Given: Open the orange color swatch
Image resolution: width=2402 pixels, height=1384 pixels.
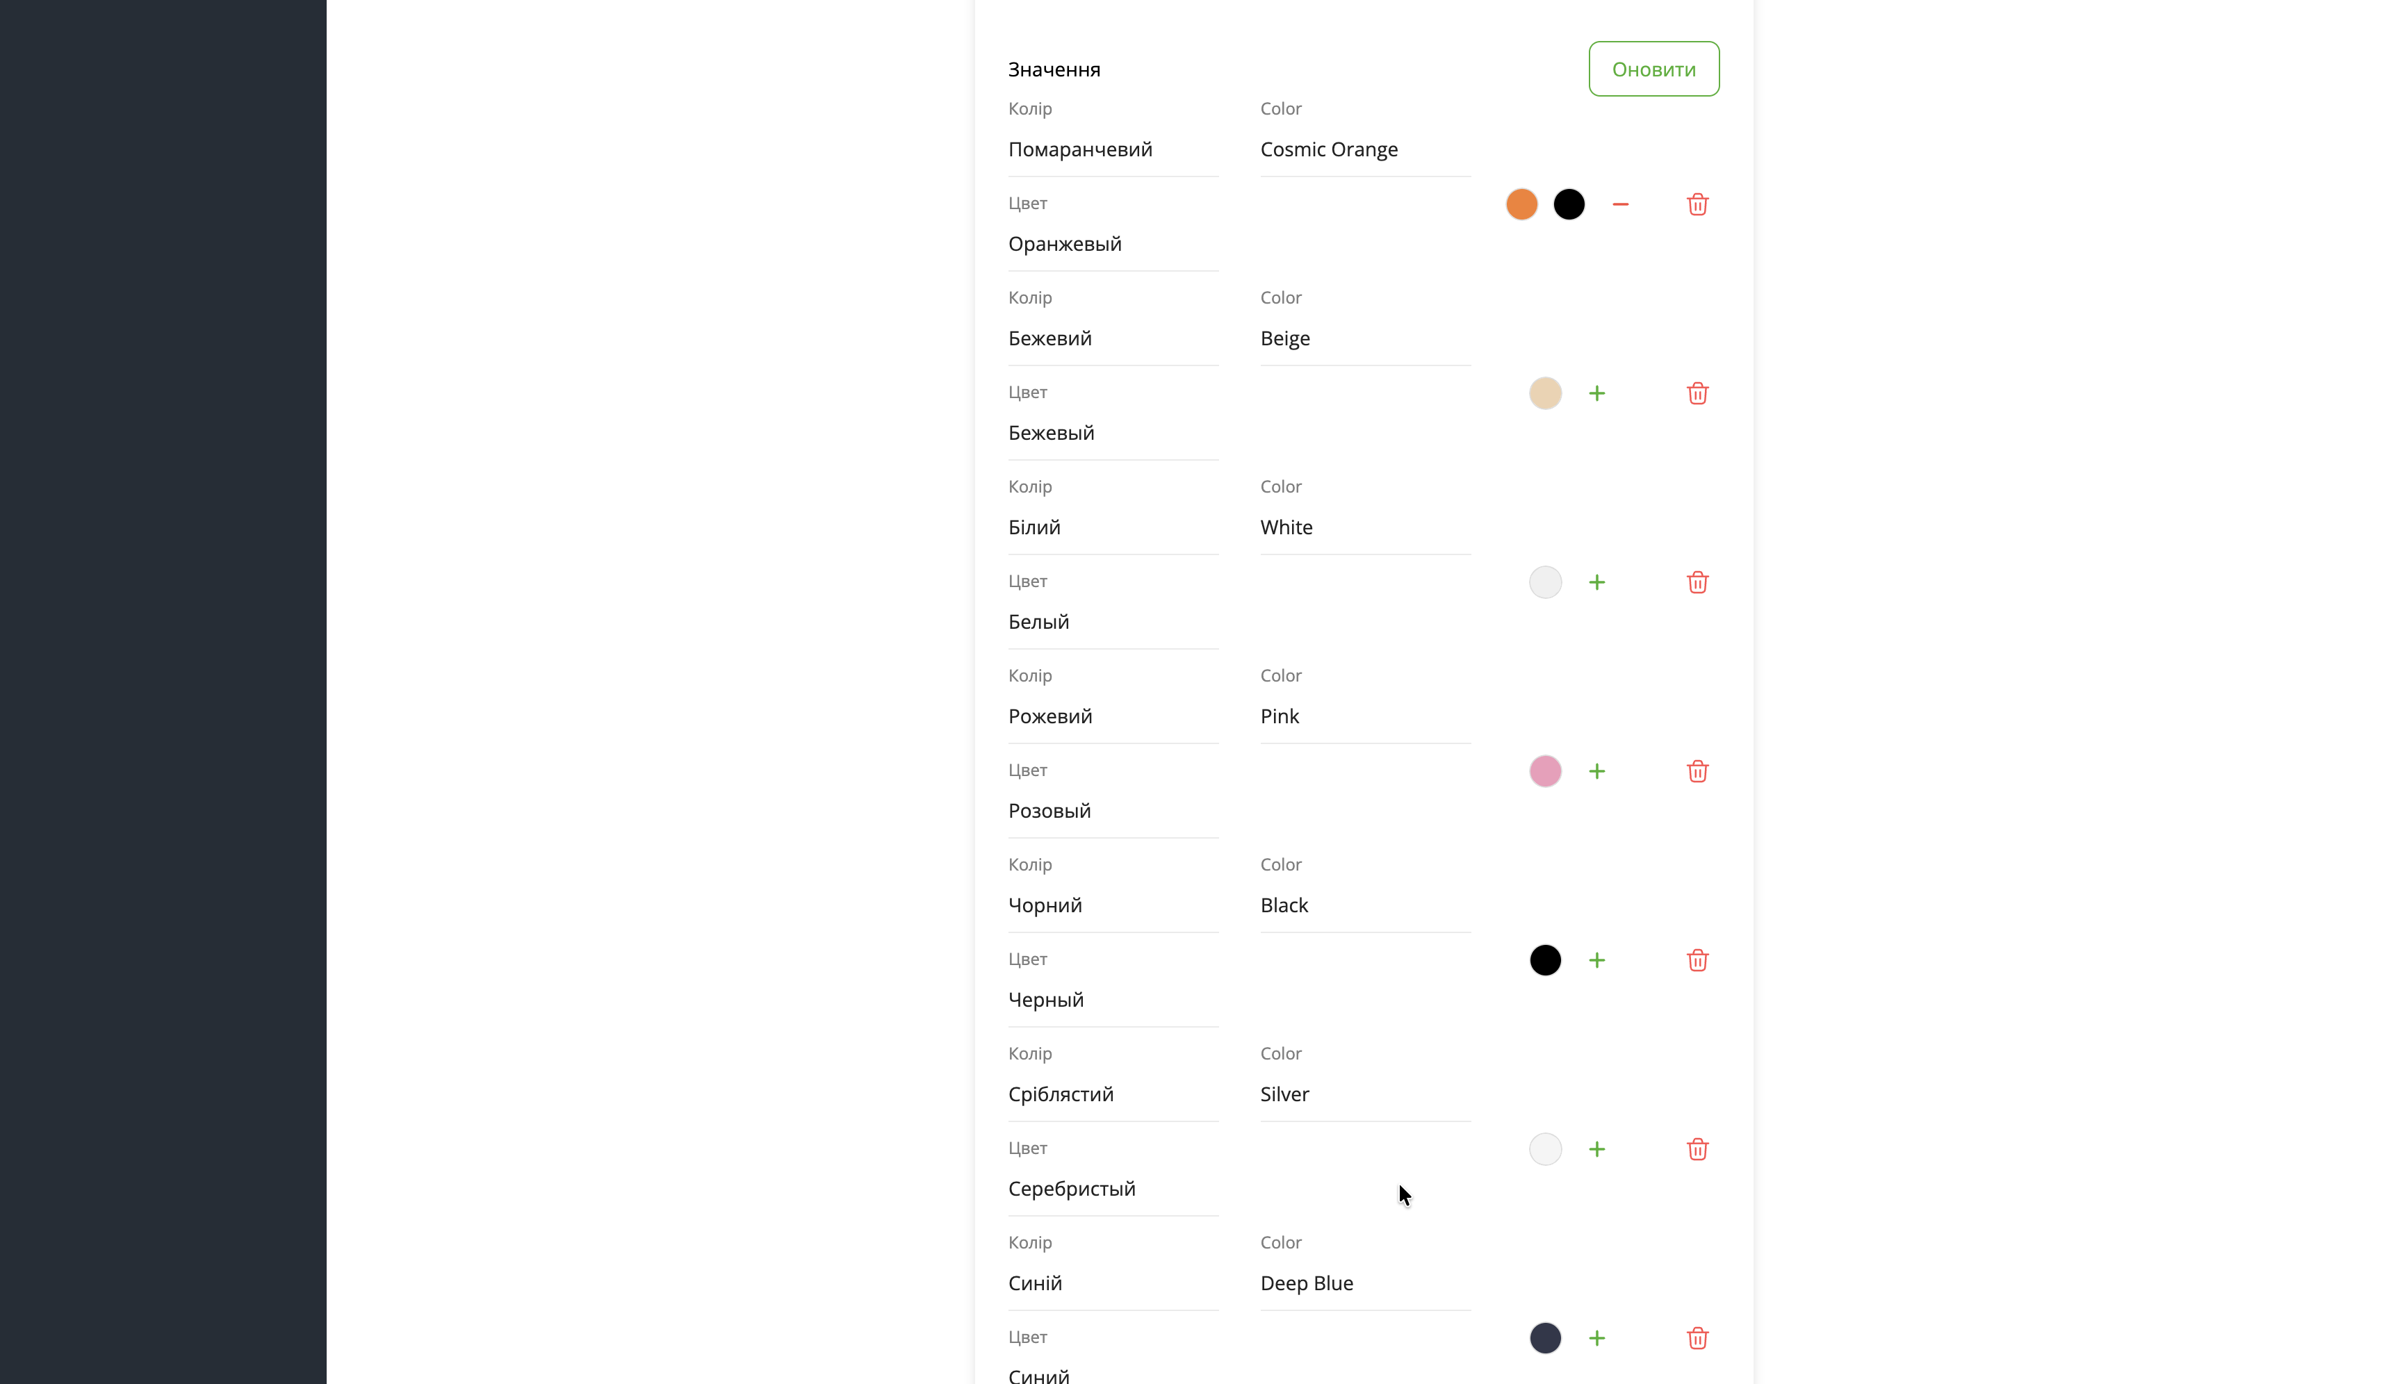Looking at the screenshot, I should click(1521, 204).
